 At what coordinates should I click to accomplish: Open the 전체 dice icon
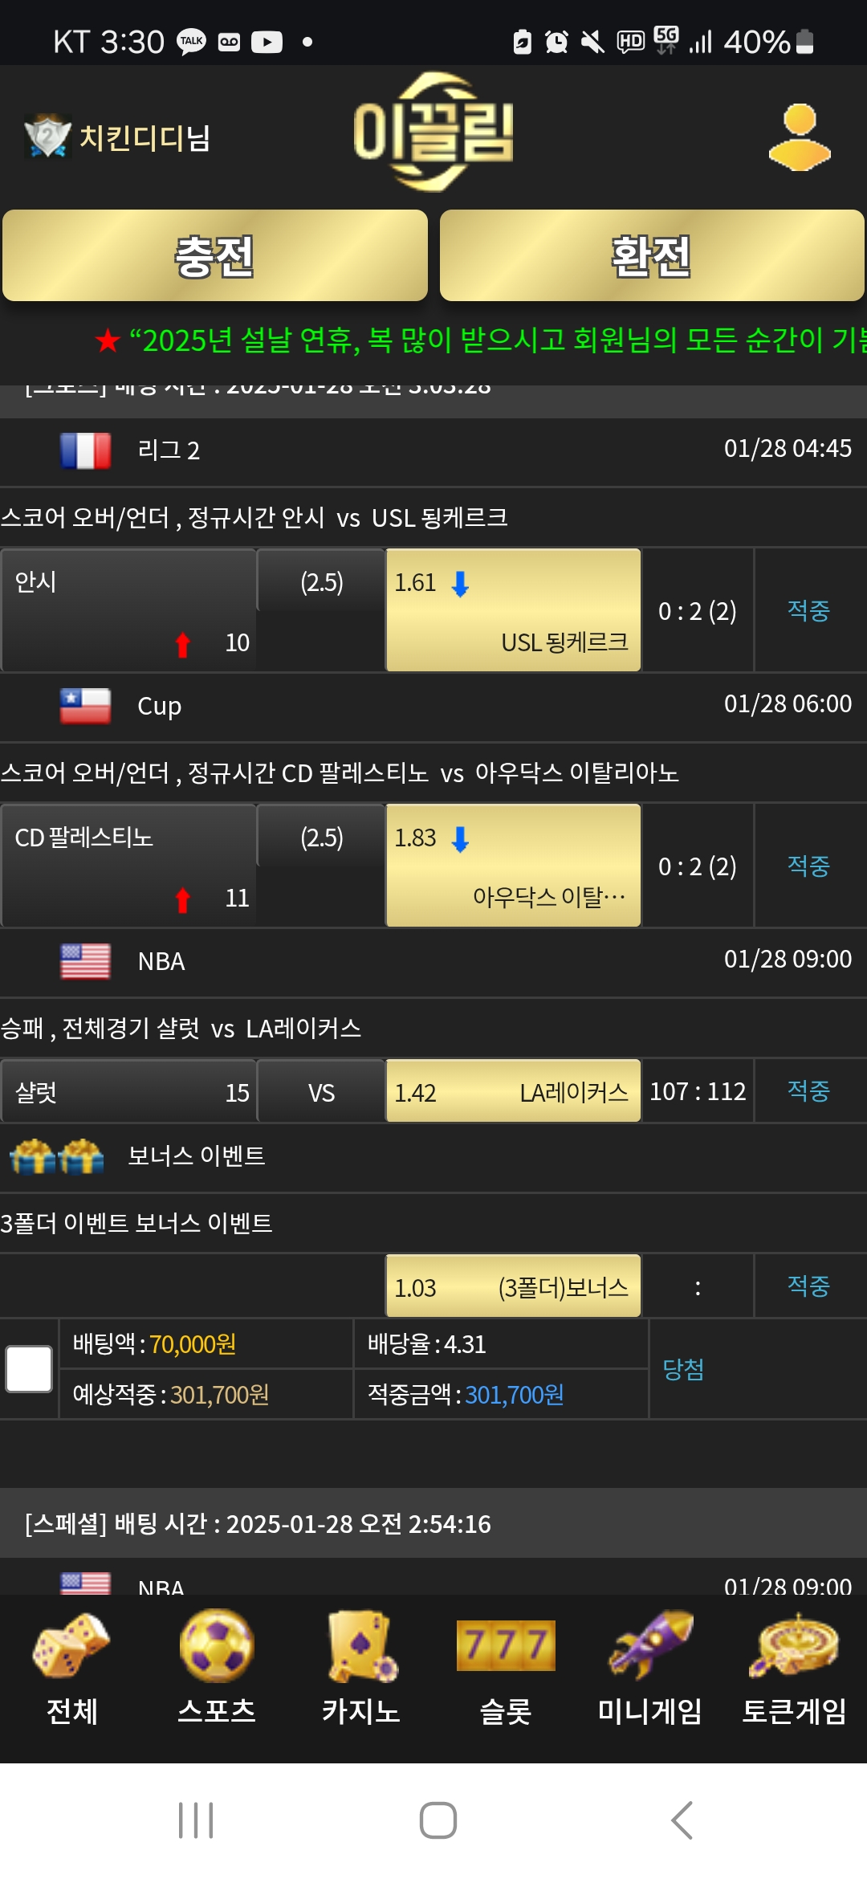coord(71,1645)
